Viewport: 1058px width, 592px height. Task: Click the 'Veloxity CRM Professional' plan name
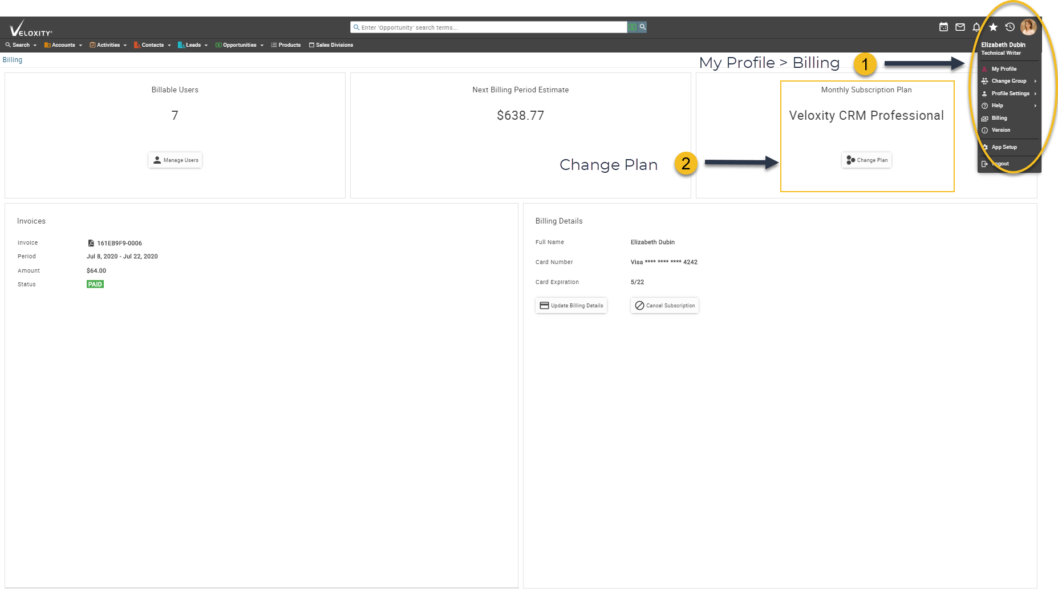click(x=866, y=116)
